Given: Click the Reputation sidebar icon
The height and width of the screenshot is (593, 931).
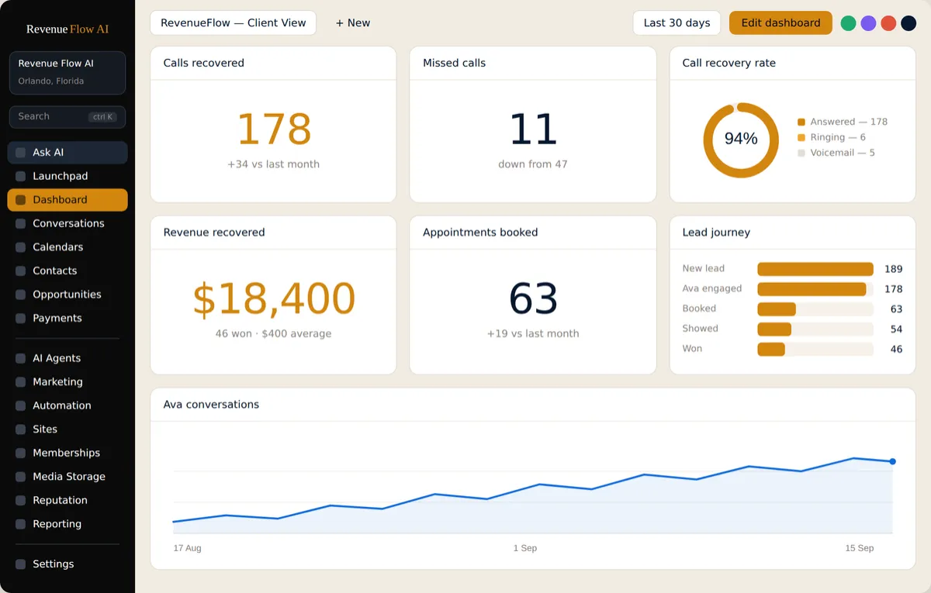Looking at the screenshot, I should (20, 501).
